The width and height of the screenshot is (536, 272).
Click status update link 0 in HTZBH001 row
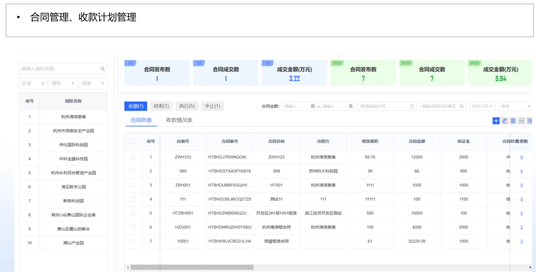point(522,213)
